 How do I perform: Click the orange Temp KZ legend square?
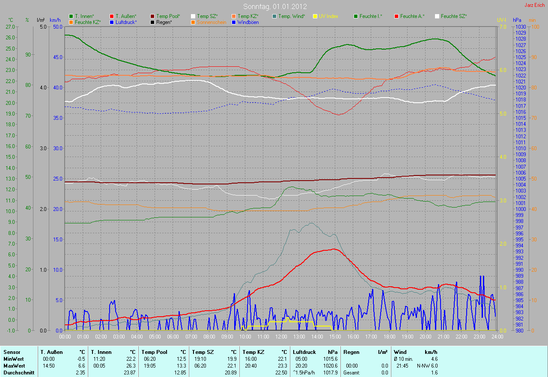click(x=234, y=16)
